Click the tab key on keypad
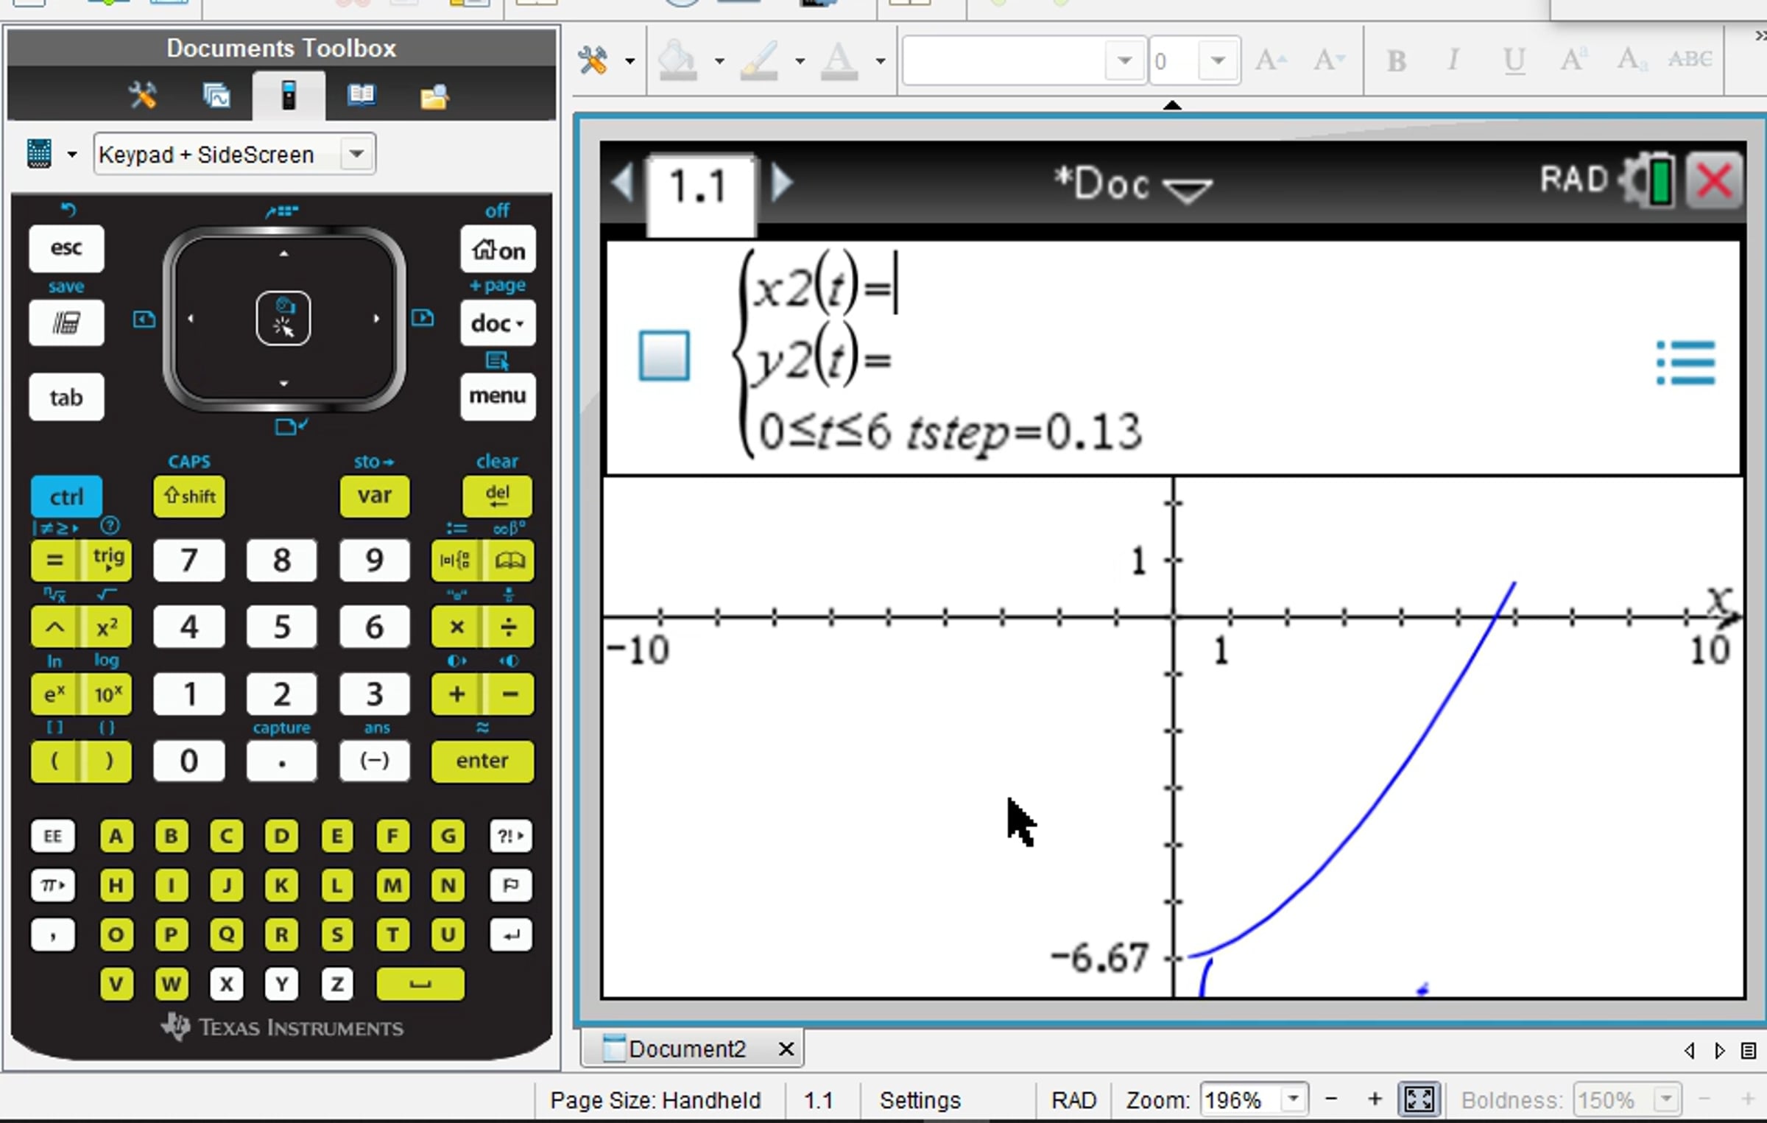Viewport: 1767px width, 1123px height. [x=66, y=398]
